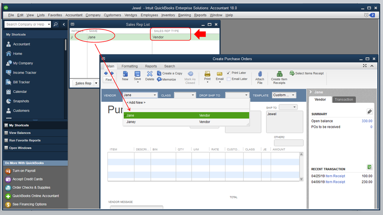Switch to the Transaction tab
383x215 pixels.
344,99
